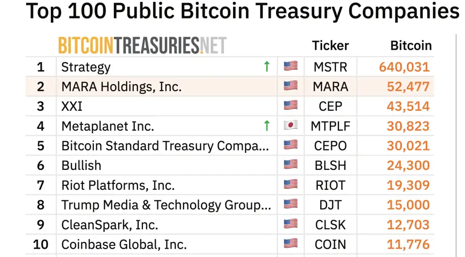Sort by the Bitcoin column header
This screenshot has width=465, height=257.
pos(411,45)
